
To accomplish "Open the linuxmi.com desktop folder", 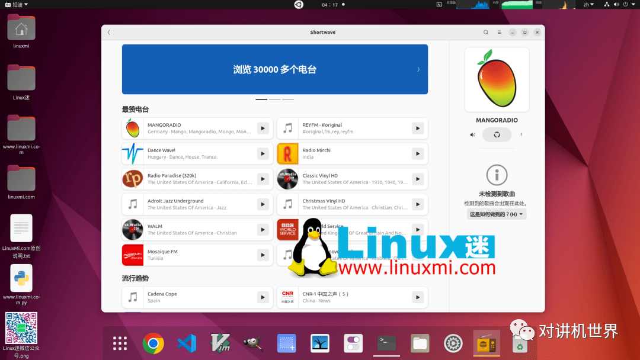I will pyautogui.click(x=21, y=182).
